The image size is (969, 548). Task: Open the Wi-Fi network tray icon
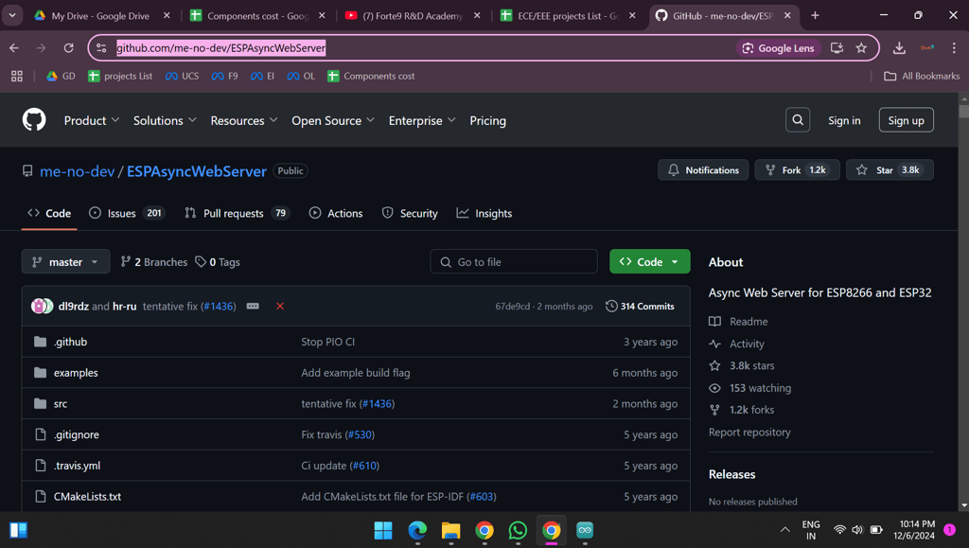tap(839, 529)
